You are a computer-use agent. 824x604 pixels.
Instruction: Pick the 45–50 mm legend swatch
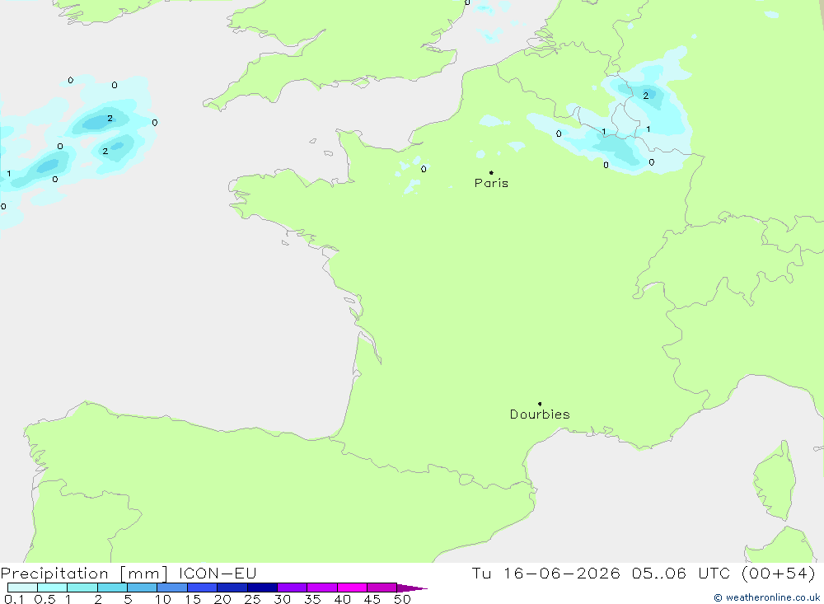[382, 588]
